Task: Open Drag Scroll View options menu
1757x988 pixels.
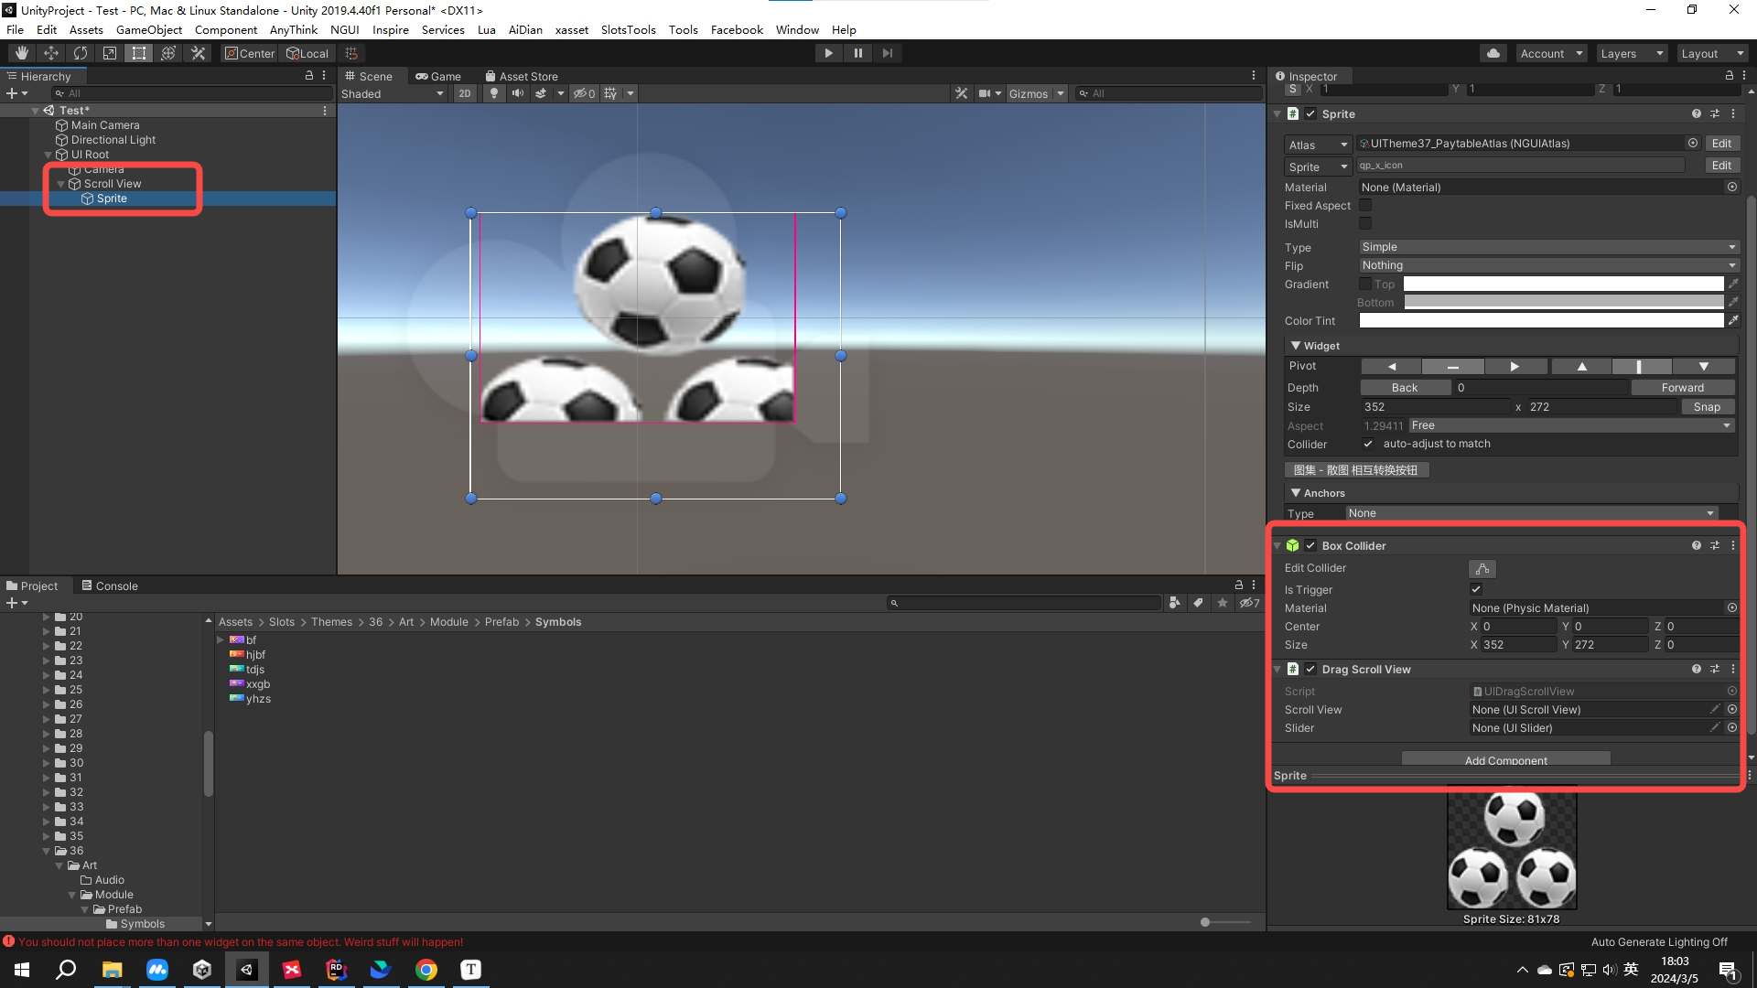Action: (x=1733, y=669)
